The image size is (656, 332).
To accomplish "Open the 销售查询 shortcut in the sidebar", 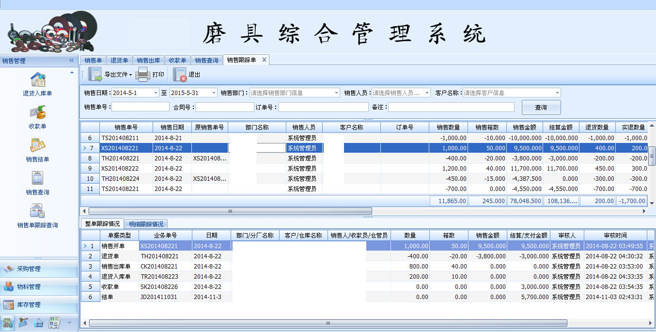I will [37, 183].
